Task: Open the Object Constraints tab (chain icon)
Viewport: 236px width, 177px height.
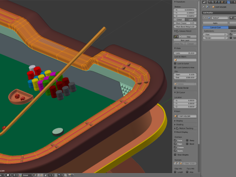Action: [225, 2]
